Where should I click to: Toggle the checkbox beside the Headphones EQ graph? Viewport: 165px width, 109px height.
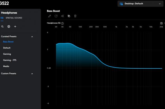[x=161, y=23]
